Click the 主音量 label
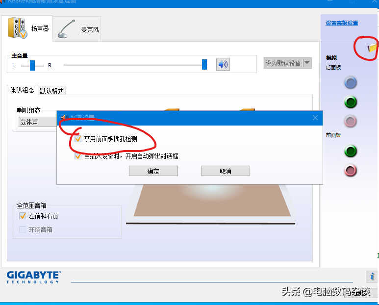Viewport: 379px width, 305px height. click(x=20, y=56)
